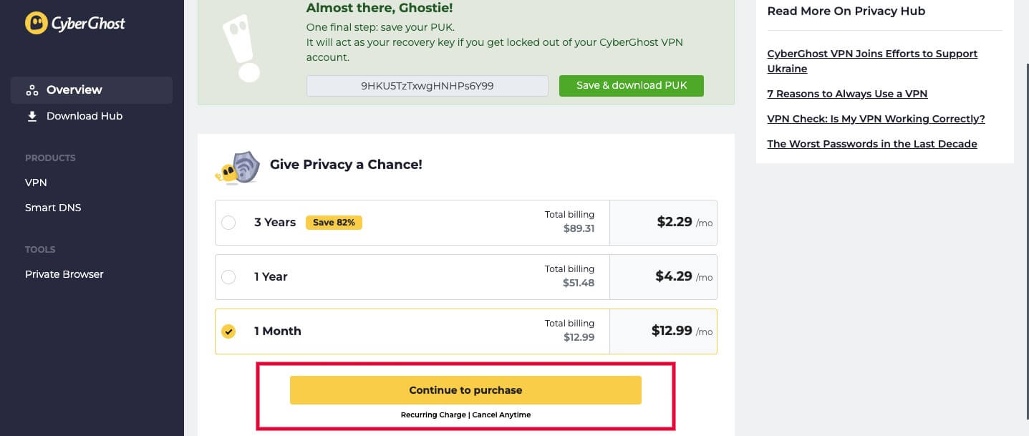Select the 1 Month plan radio button
The height and width of the screenshot is (436, 1029).
coord(228,331)
